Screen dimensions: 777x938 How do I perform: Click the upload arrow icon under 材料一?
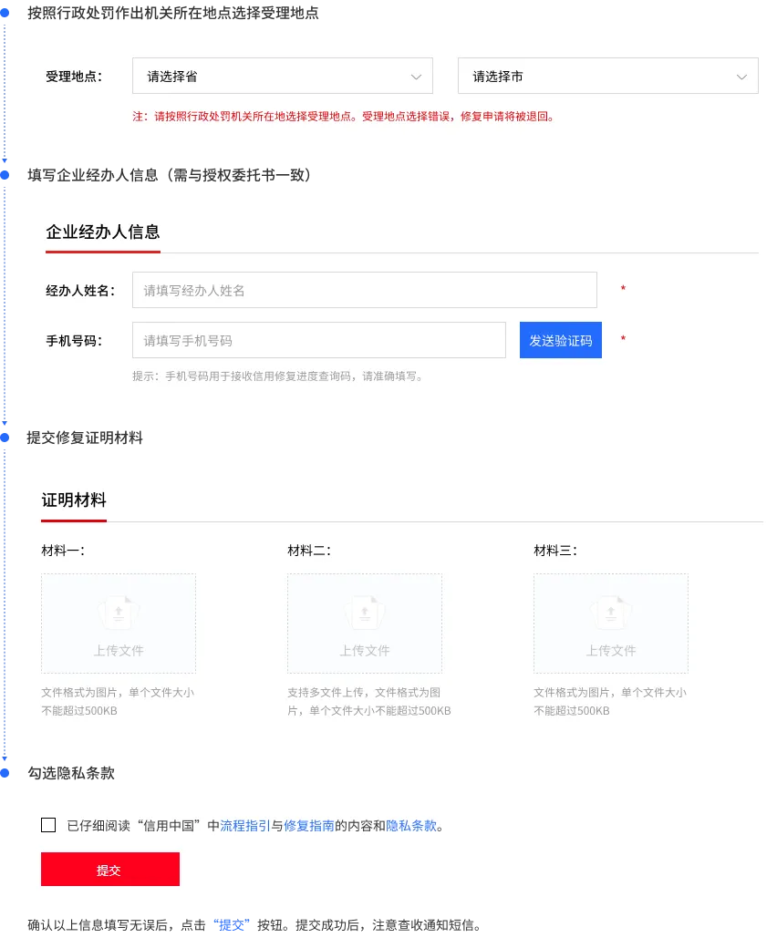pyautogui.click(x=119, y=612)
